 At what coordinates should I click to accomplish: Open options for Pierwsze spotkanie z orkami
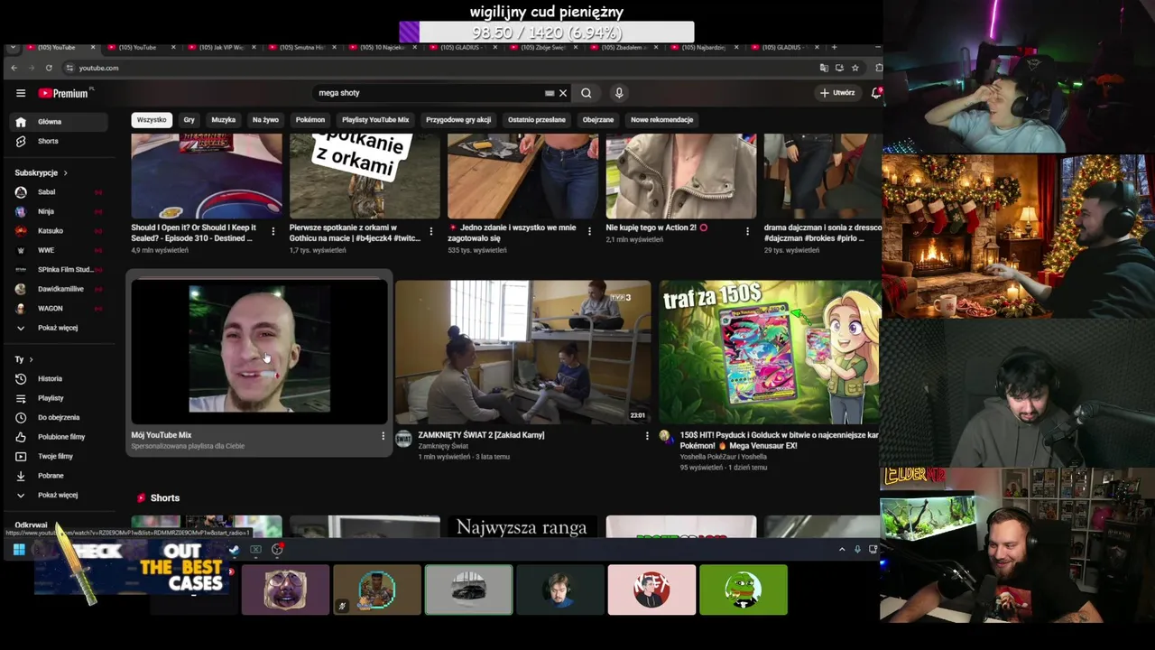coord(430,231)
